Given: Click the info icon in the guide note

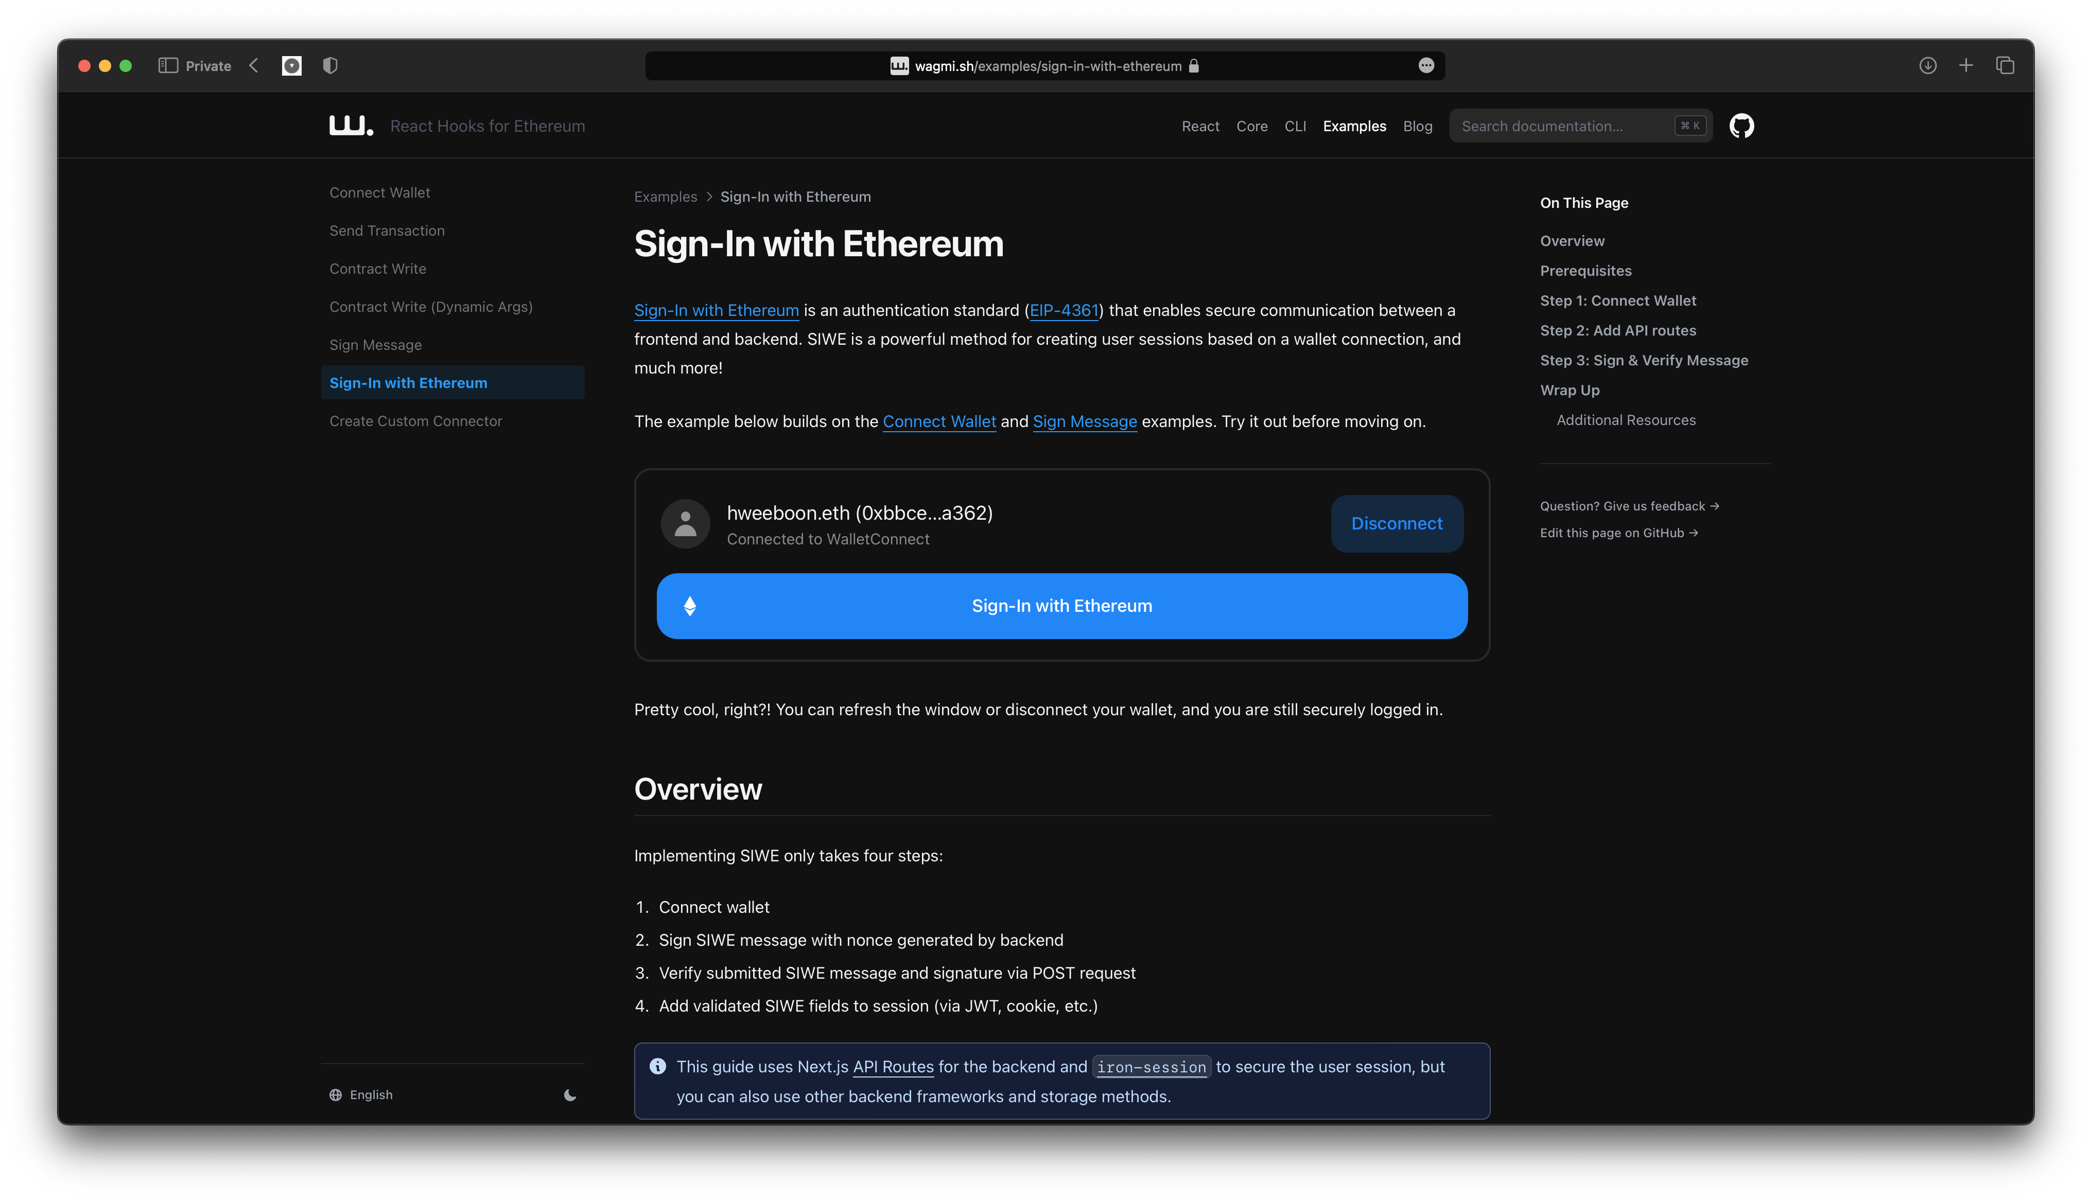Looking at the screenshot, I should coord(657,1066).
